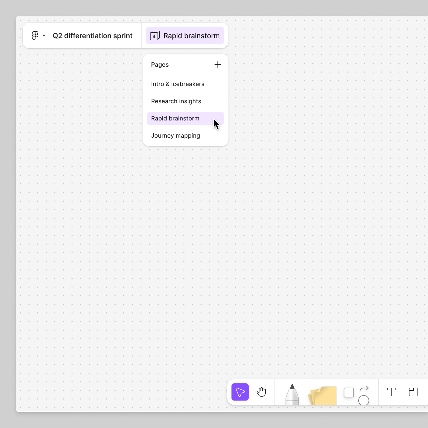Open the Intro & icebreakers page

click(186, 84)
